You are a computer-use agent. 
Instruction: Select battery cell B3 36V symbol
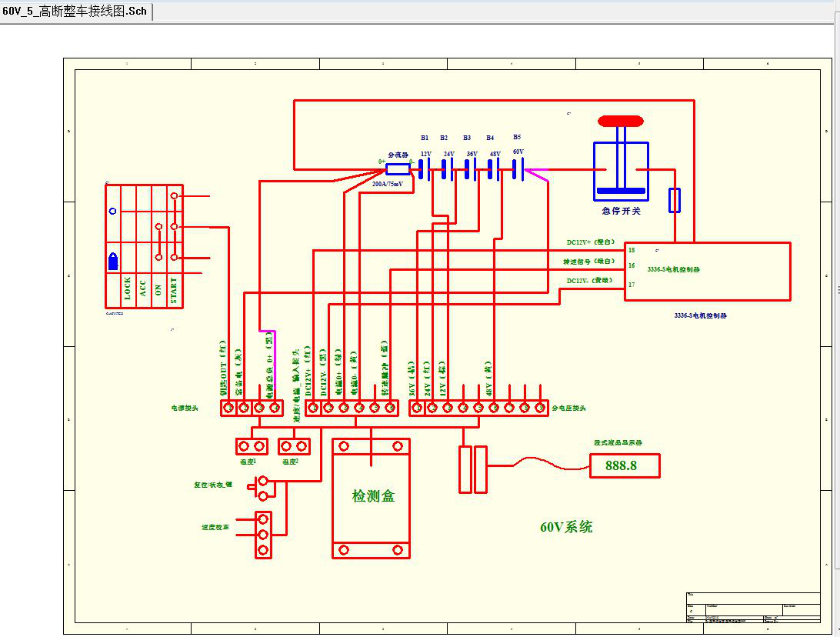pos(470,169)
